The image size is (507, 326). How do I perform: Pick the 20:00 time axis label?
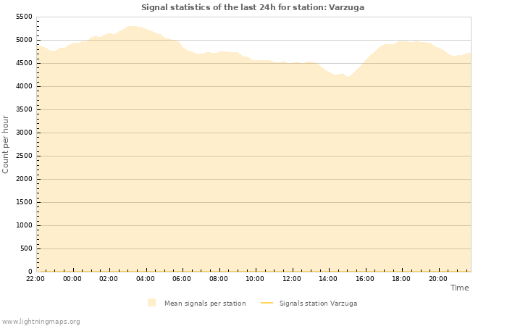tap(438, 278)
